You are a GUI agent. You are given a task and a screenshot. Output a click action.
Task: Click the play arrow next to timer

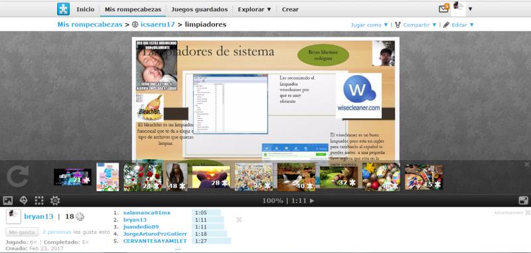click(x=312, y=201)
